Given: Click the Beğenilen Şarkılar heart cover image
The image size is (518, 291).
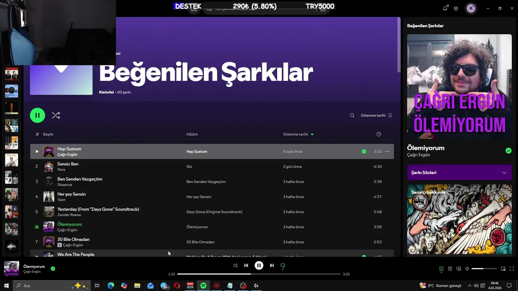Looking at the screenshot, I should [61, 80].
